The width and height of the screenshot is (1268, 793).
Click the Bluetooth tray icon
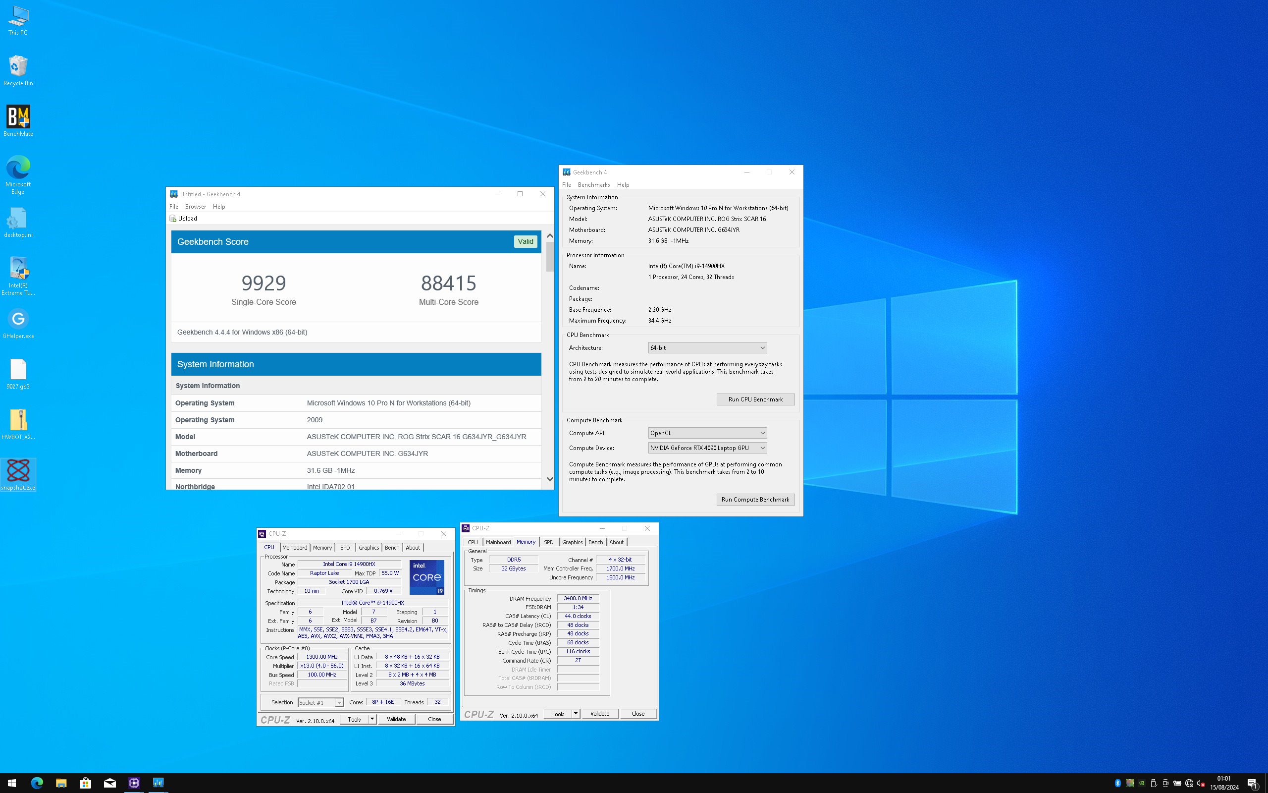[1117, 783]
